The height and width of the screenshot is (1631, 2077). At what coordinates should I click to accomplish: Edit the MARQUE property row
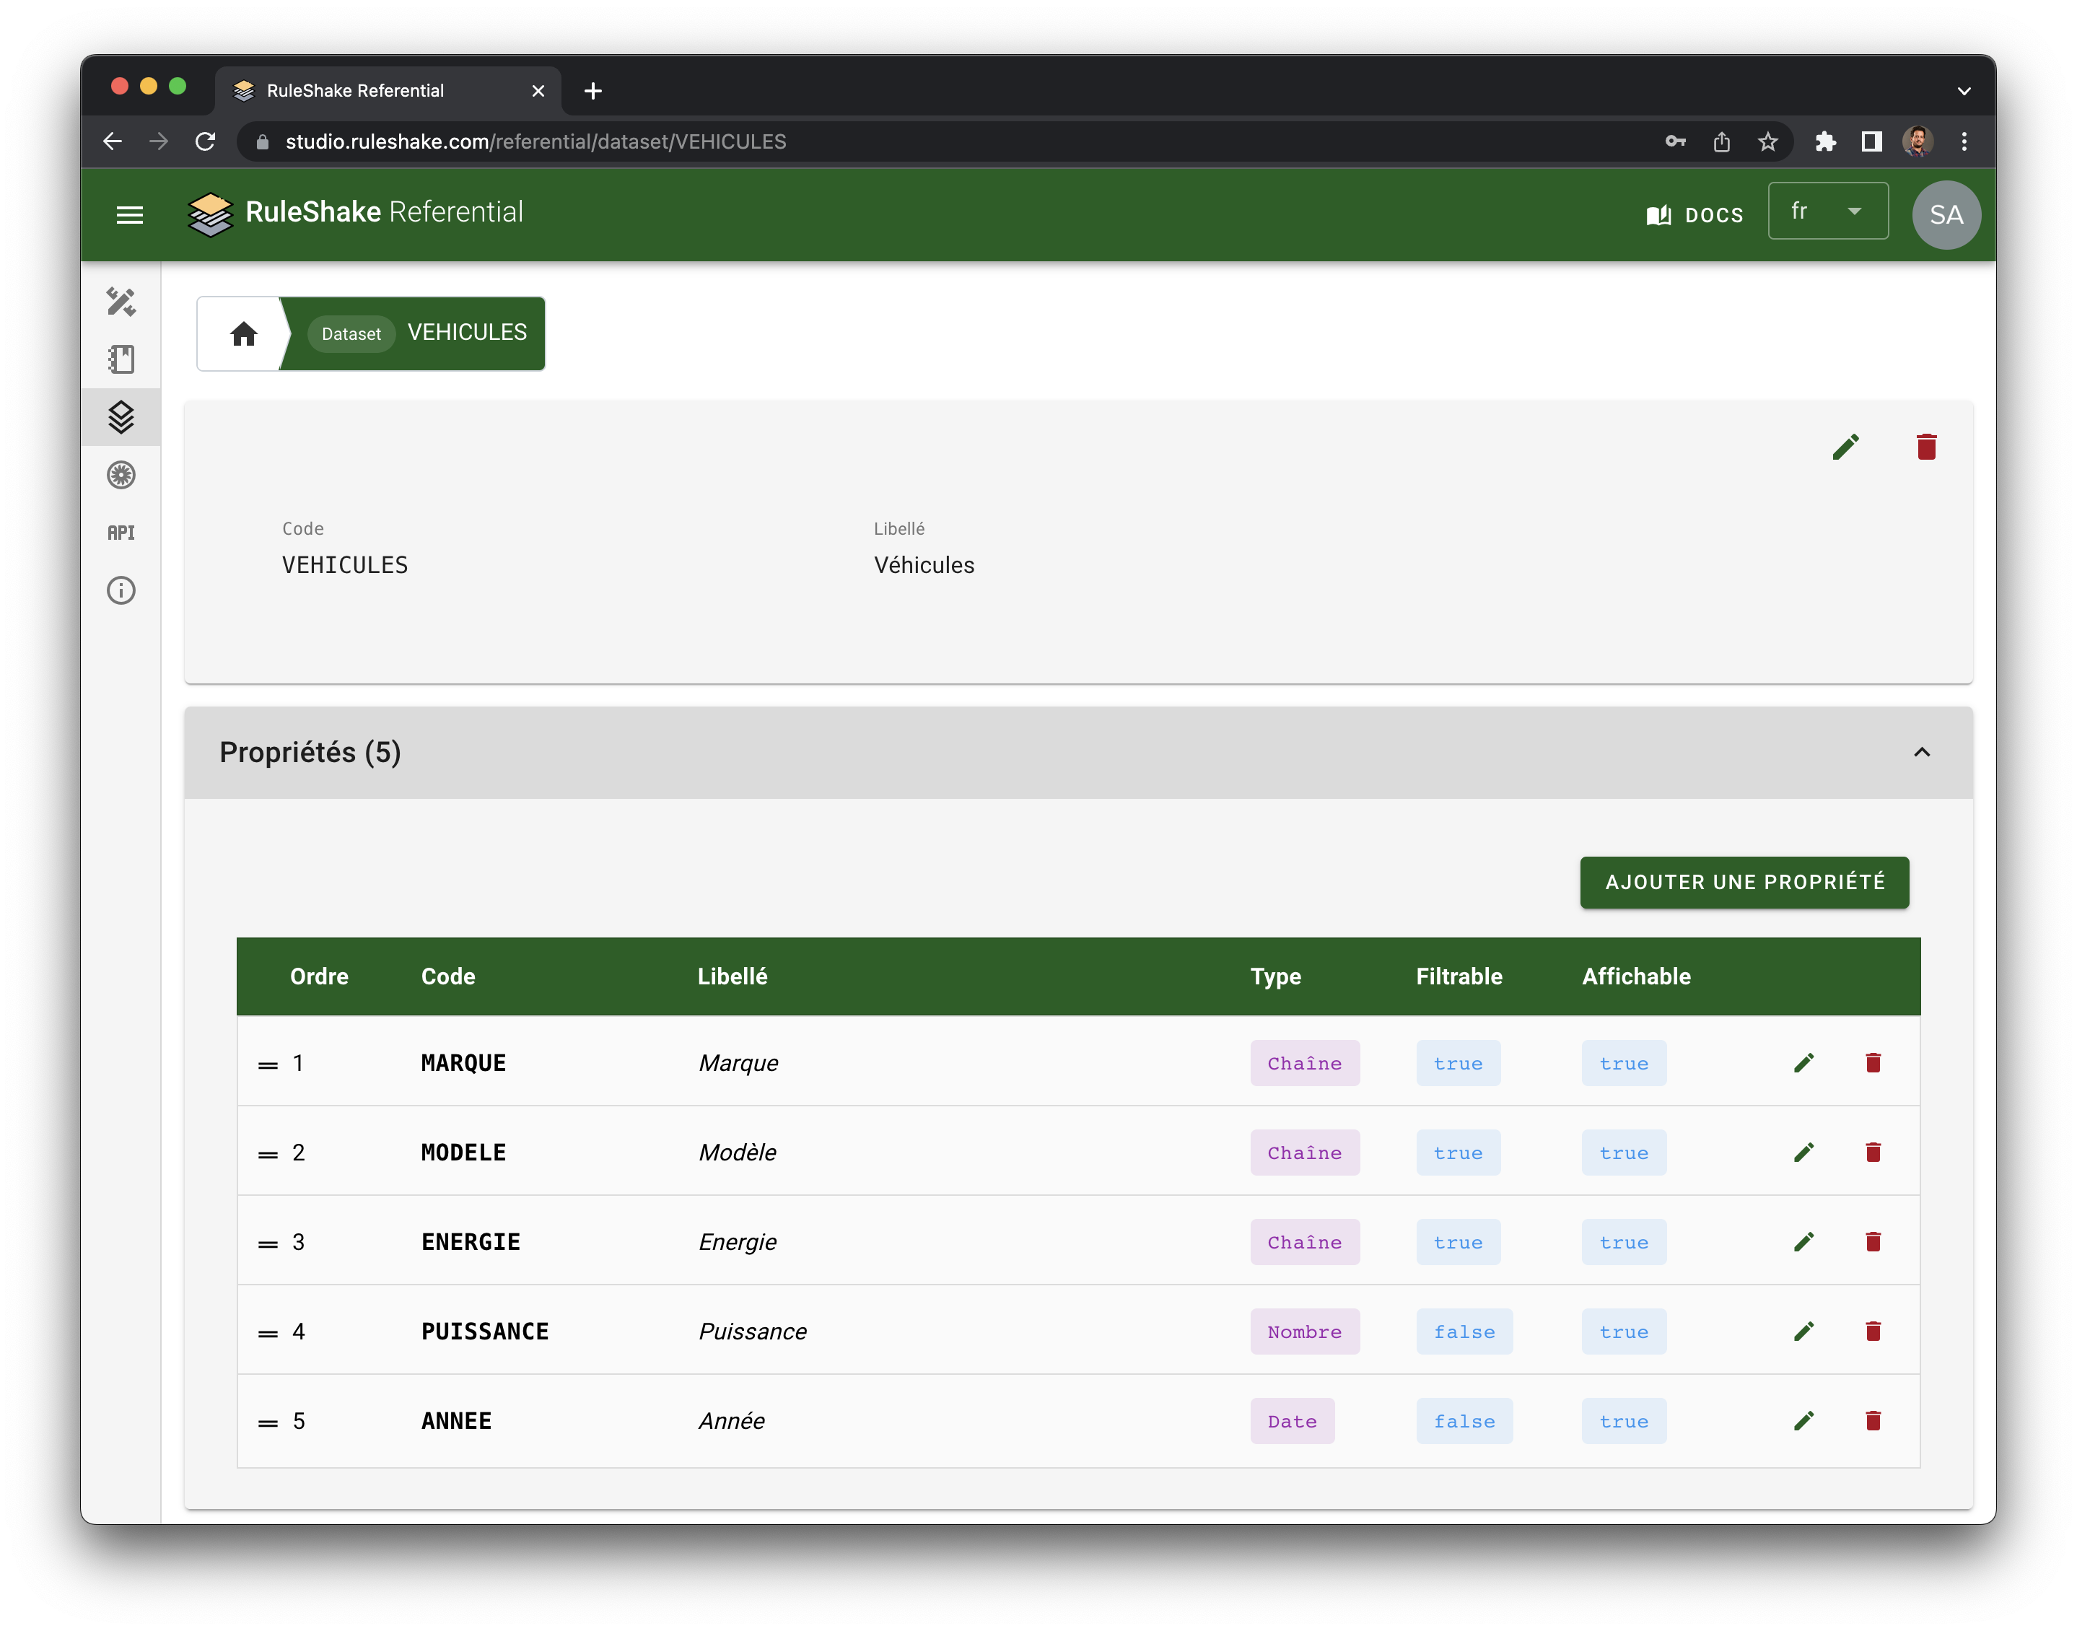pyautogui.click(x=1803, y=1063)
